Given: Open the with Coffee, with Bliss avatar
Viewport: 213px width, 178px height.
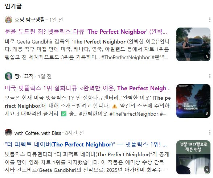Looking at the screenshot, I should 8,132.
